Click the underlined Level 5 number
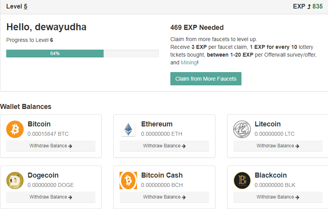Screen dimensions: 328x209 tap(26, 7)
